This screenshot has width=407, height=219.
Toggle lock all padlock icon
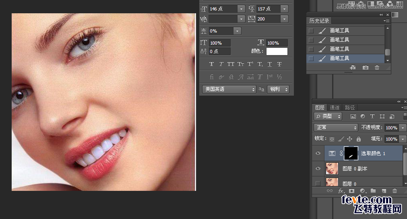358,139
